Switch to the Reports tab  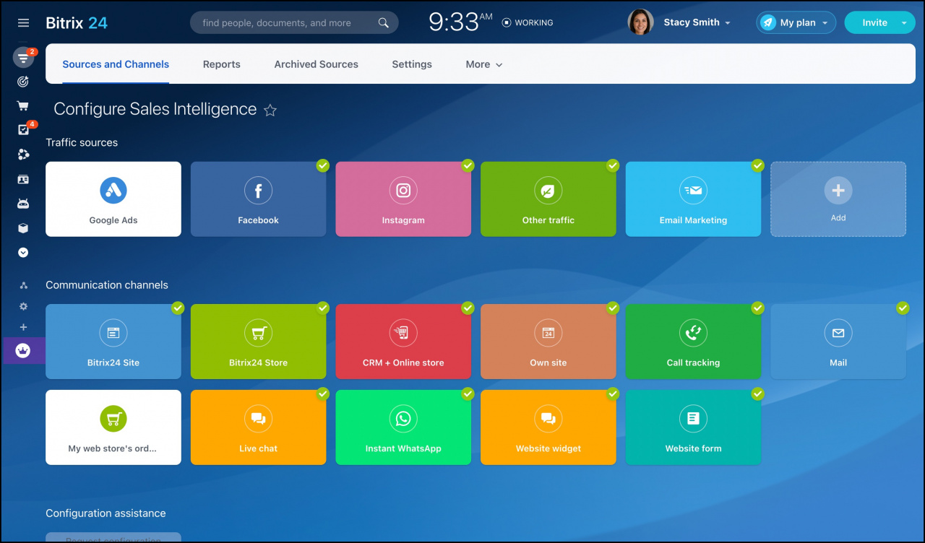(222, 64)
